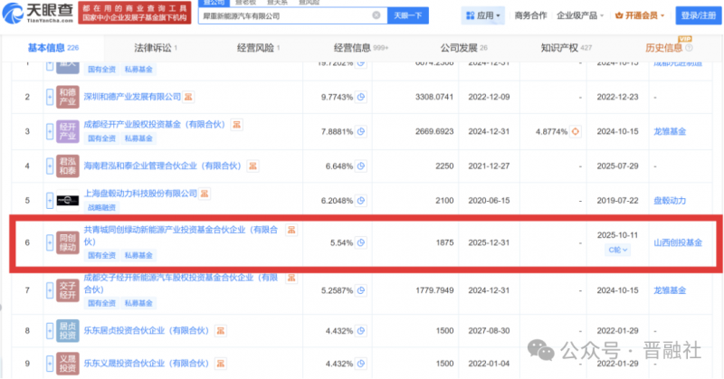Open the 龙雏基金 link in row 3
This screenshot has height=379, width=724.
point(670,131)
